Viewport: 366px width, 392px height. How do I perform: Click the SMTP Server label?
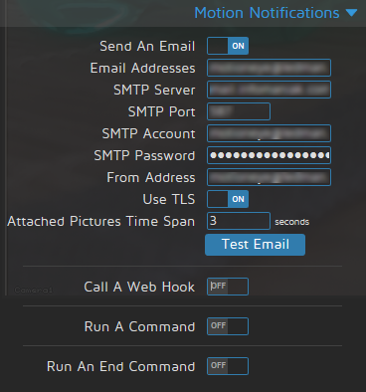[x=154, y=90]
